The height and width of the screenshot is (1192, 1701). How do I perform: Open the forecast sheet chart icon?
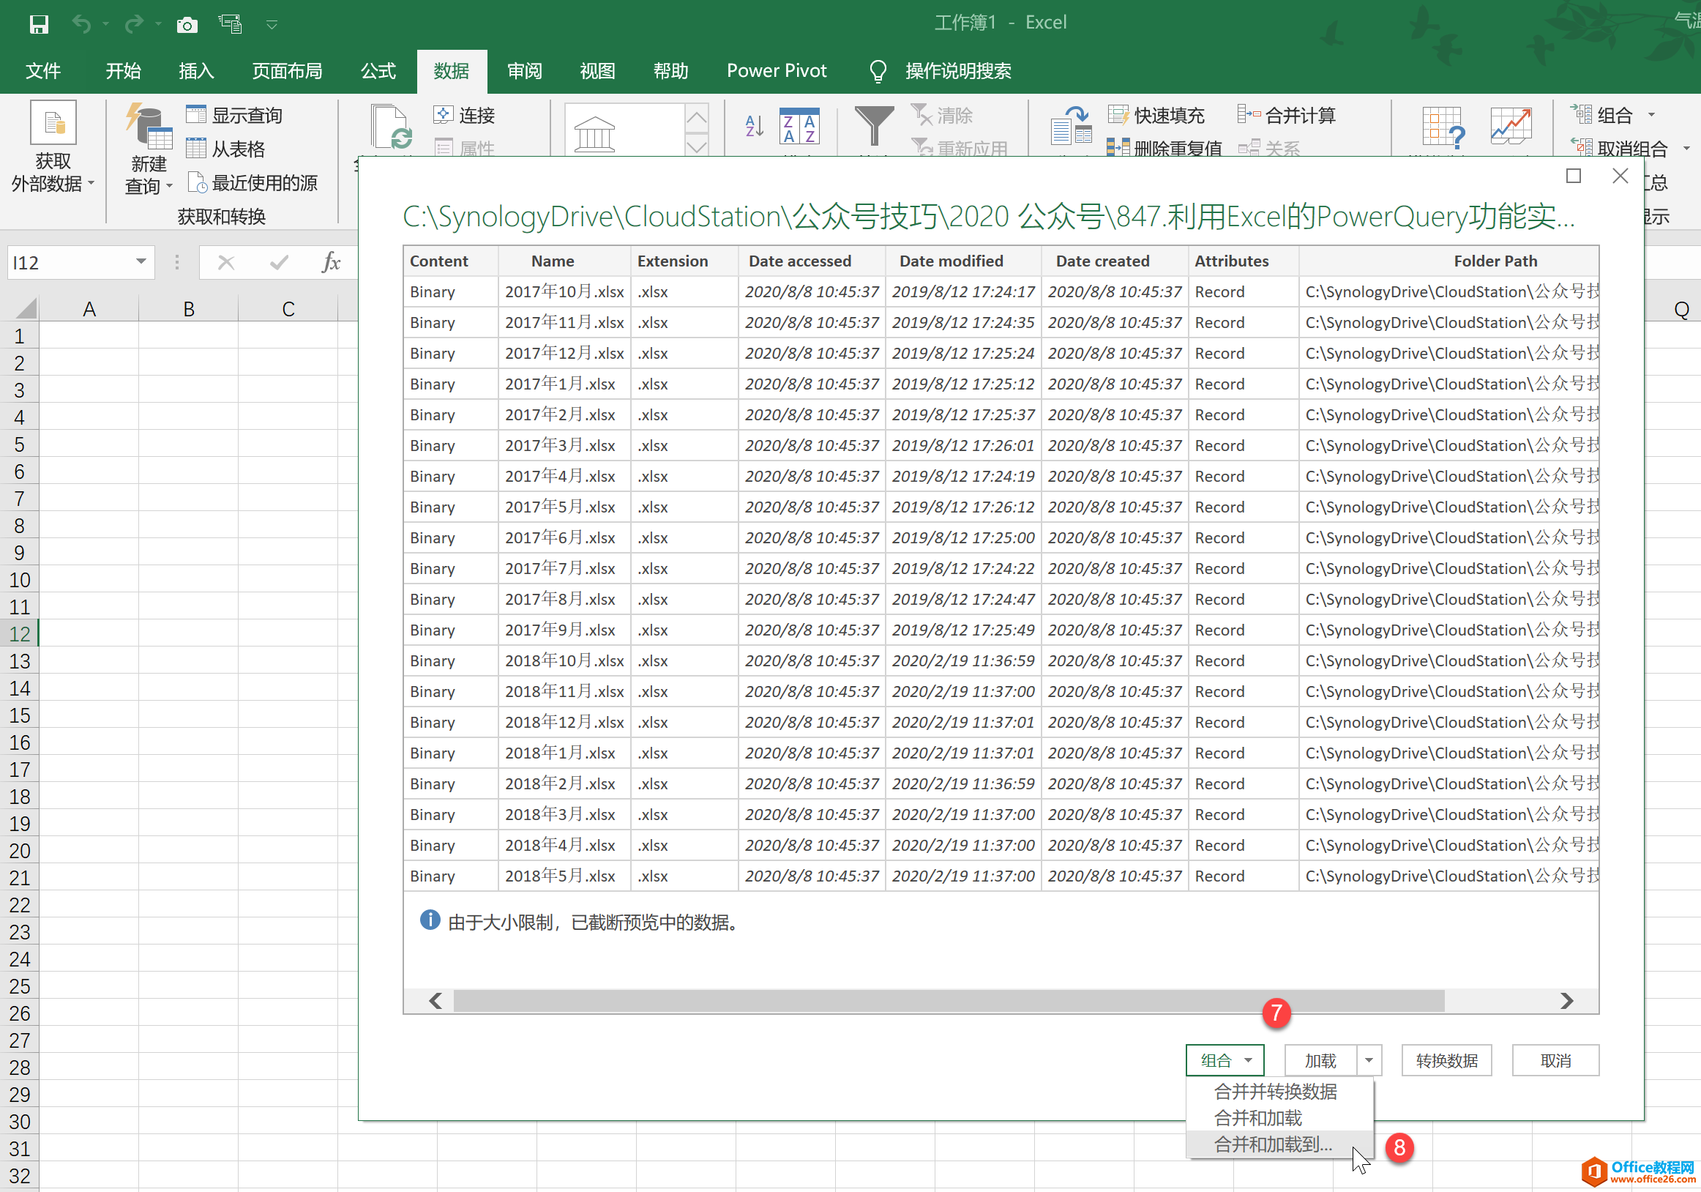pos(1511,126)
